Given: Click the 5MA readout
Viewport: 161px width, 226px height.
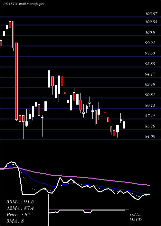Looking at the screenshot, I should 15,221.
